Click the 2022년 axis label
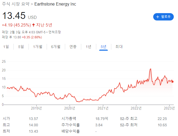The width and height of the screenshot is (178, 136). tap(136, 108)
